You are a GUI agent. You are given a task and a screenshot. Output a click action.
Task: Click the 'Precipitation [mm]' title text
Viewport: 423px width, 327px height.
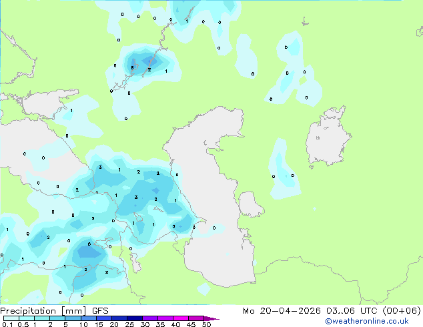pos(43,311)
